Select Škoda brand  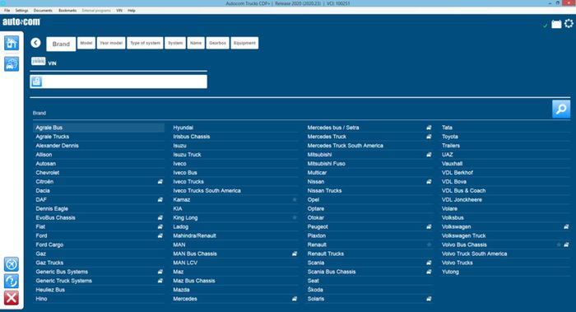(x=369, y=290)
